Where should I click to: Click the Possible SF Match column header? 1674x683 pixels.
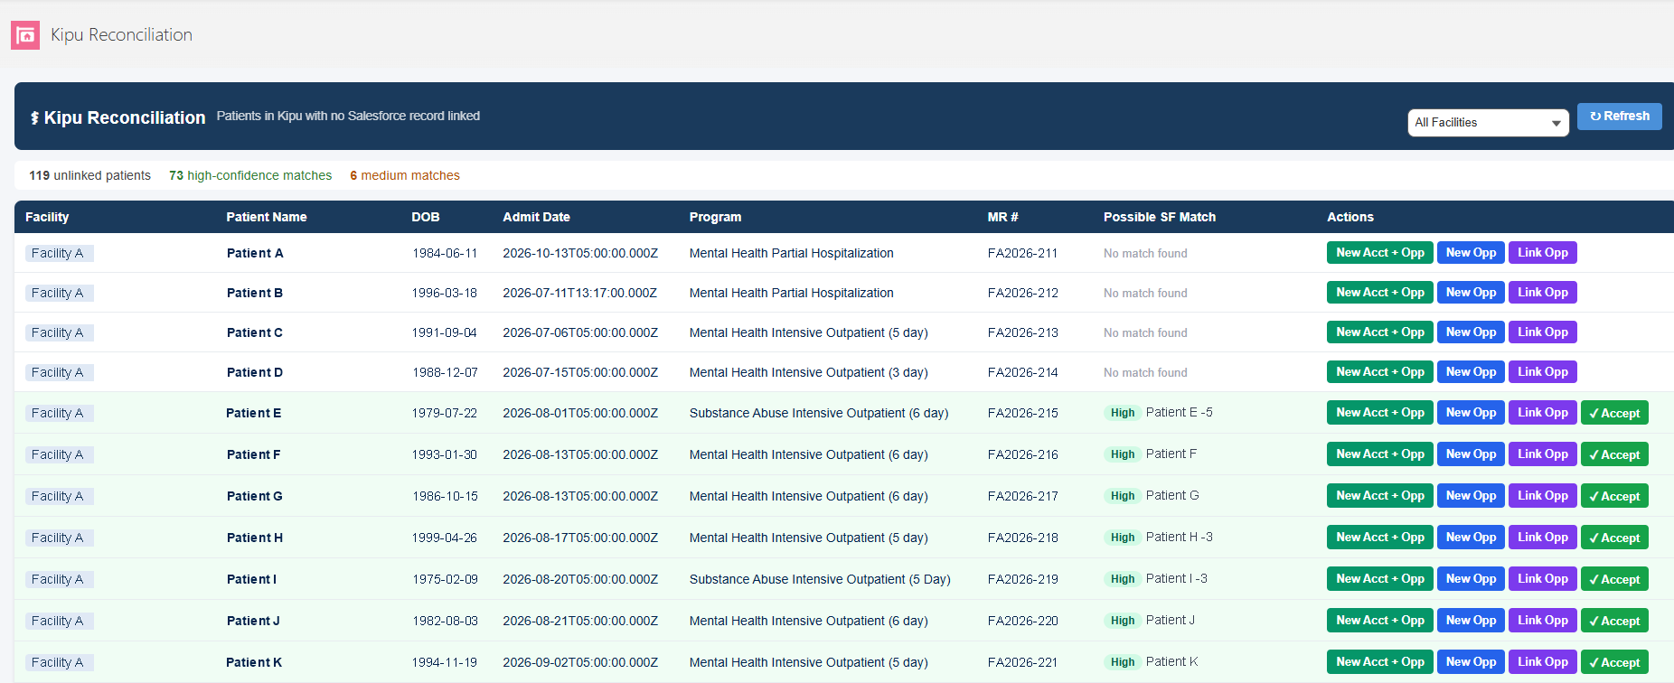[x=1160, y=217]
